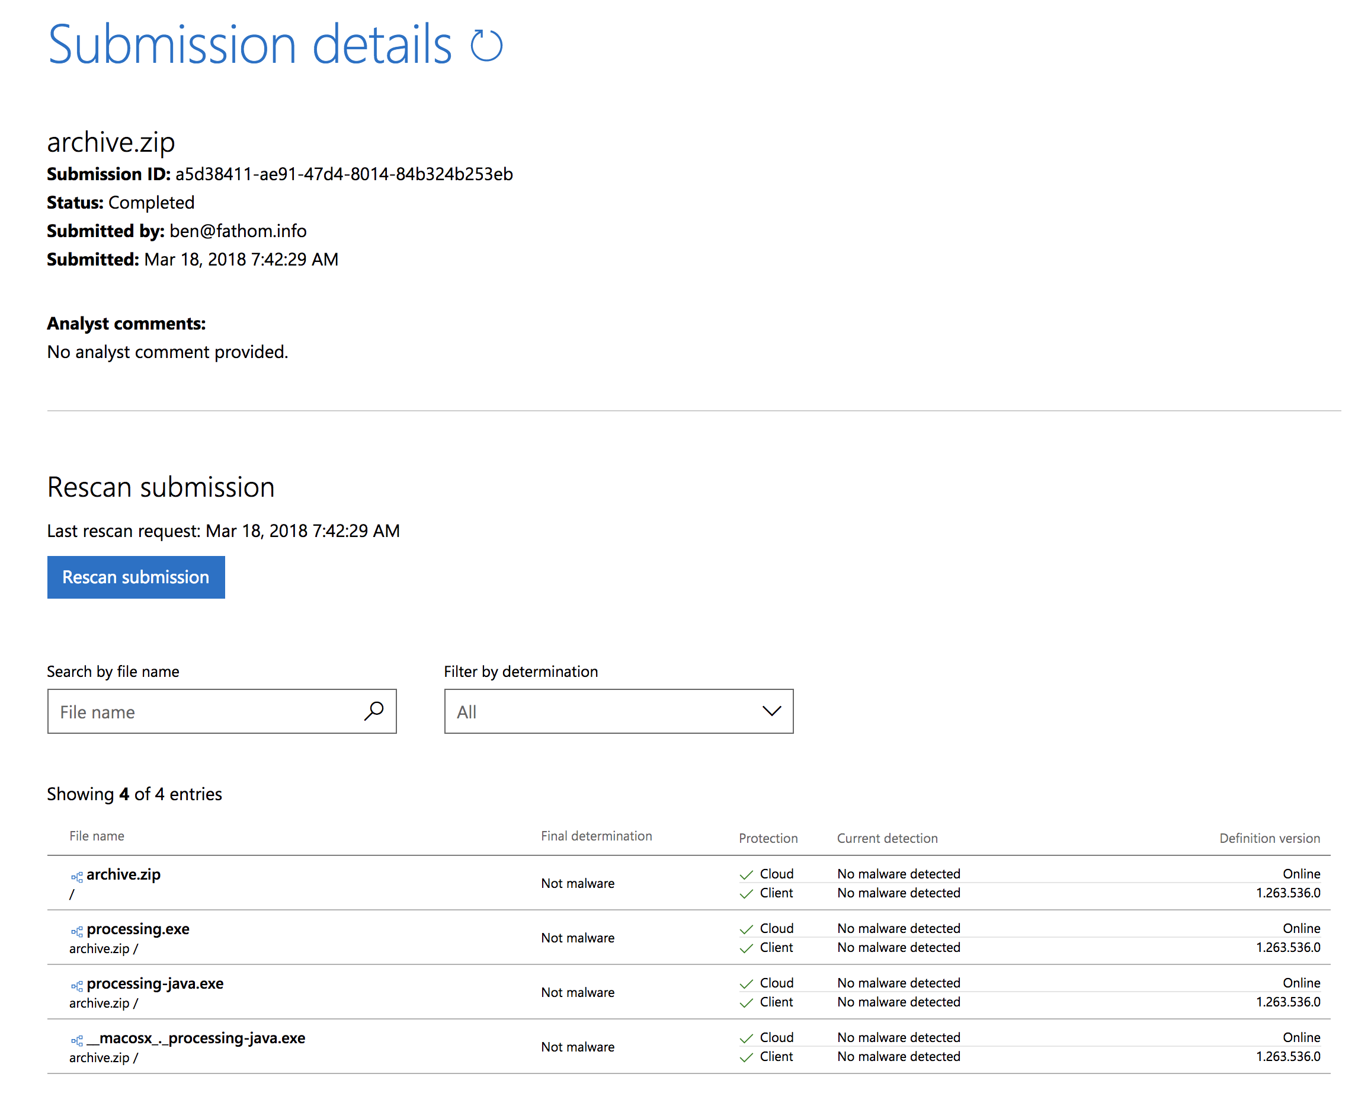Click the Cloud protection checkmark for archive.zip

click(x=746, y=874)
